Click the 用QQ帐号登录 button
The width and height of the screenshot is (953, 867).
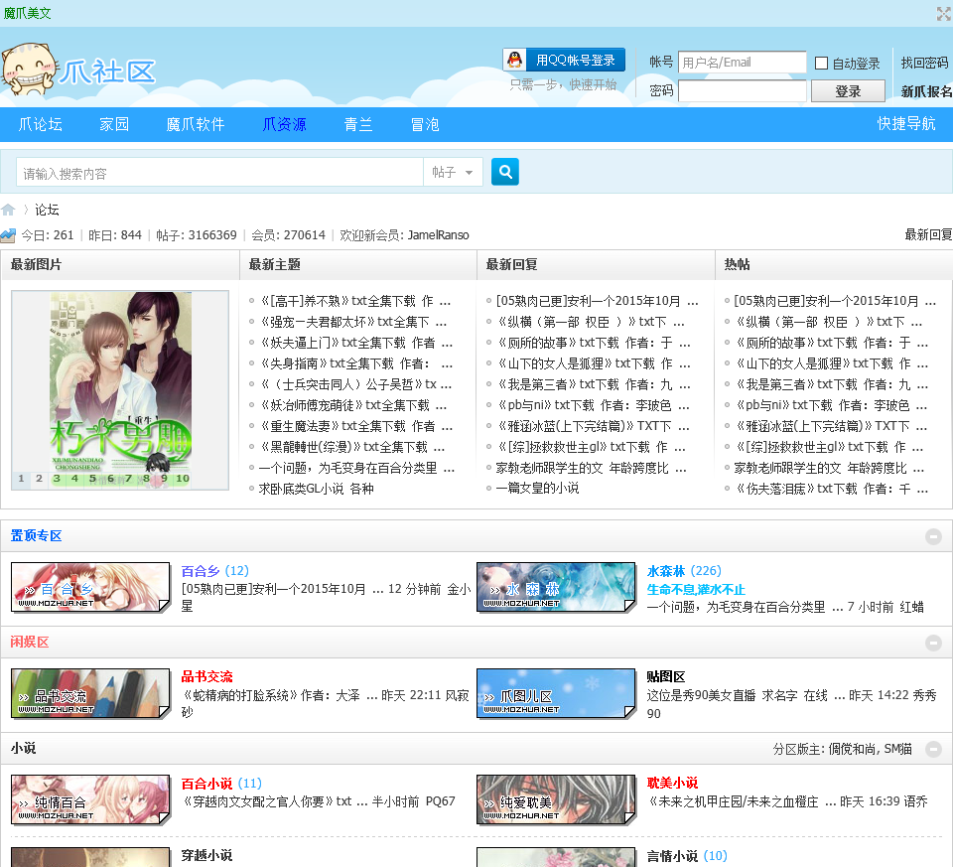(564, 60)
